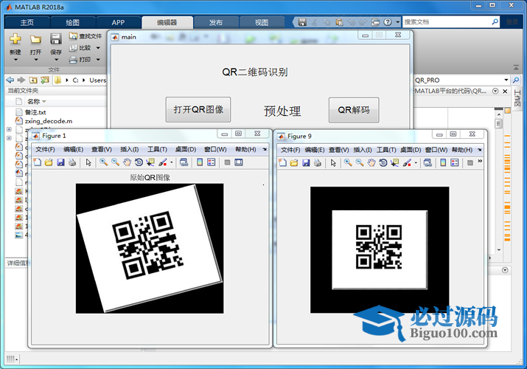Click Link Plot icon in Figure 9
The image size is (527, 369).
(x=427, y=163)
